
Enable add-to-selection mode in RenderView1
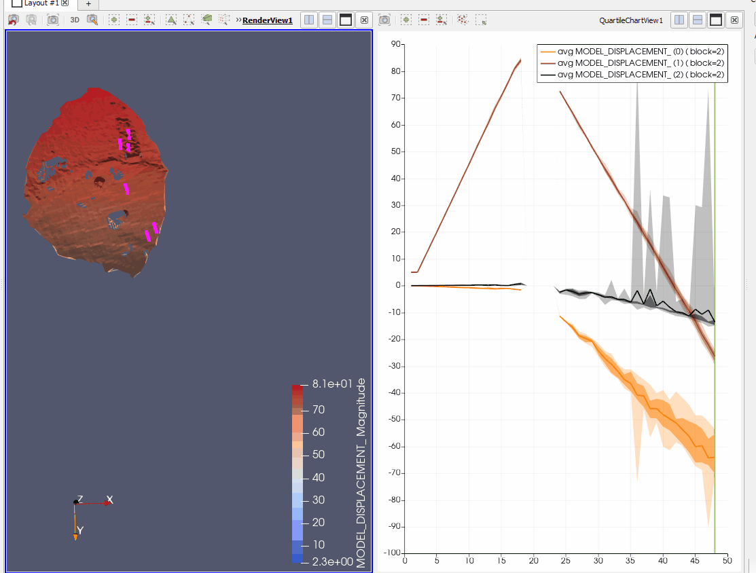114,20
